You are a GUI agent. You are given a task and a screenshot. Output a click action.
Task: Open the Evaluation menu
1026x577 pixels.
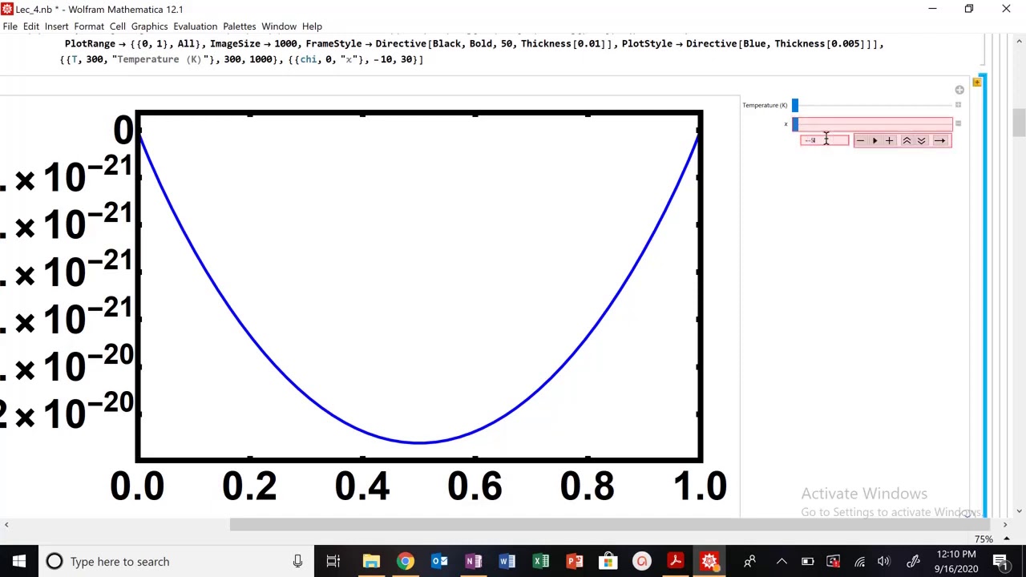pos(195,26)
